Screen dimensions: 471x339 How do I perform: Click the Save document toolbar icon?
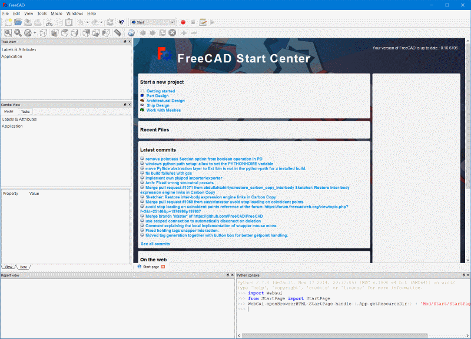(28, 22)
